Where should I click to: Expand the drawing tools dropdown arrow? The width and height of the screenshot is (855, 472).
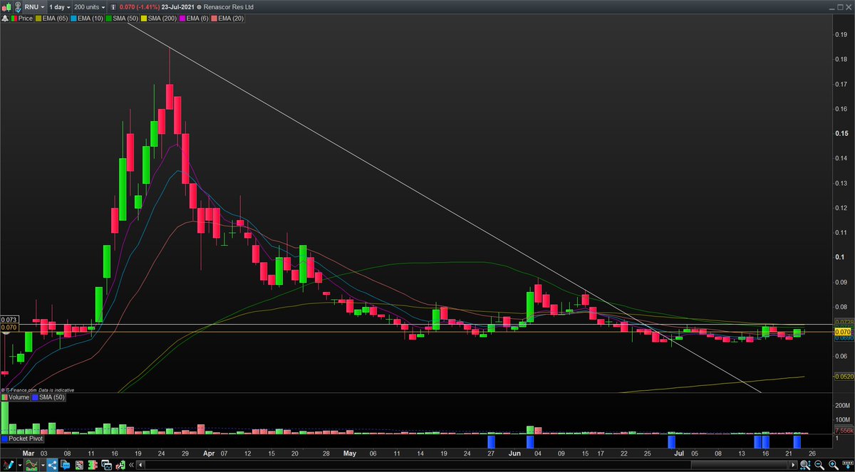pyautogui.click(x=20, y=465)
